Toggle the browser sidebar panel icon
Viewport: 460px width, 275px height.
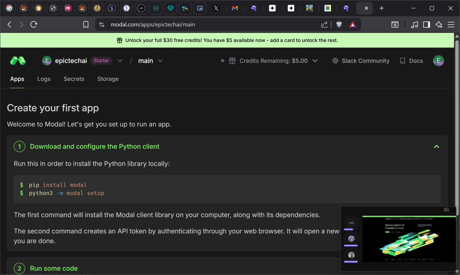(426, 25)
